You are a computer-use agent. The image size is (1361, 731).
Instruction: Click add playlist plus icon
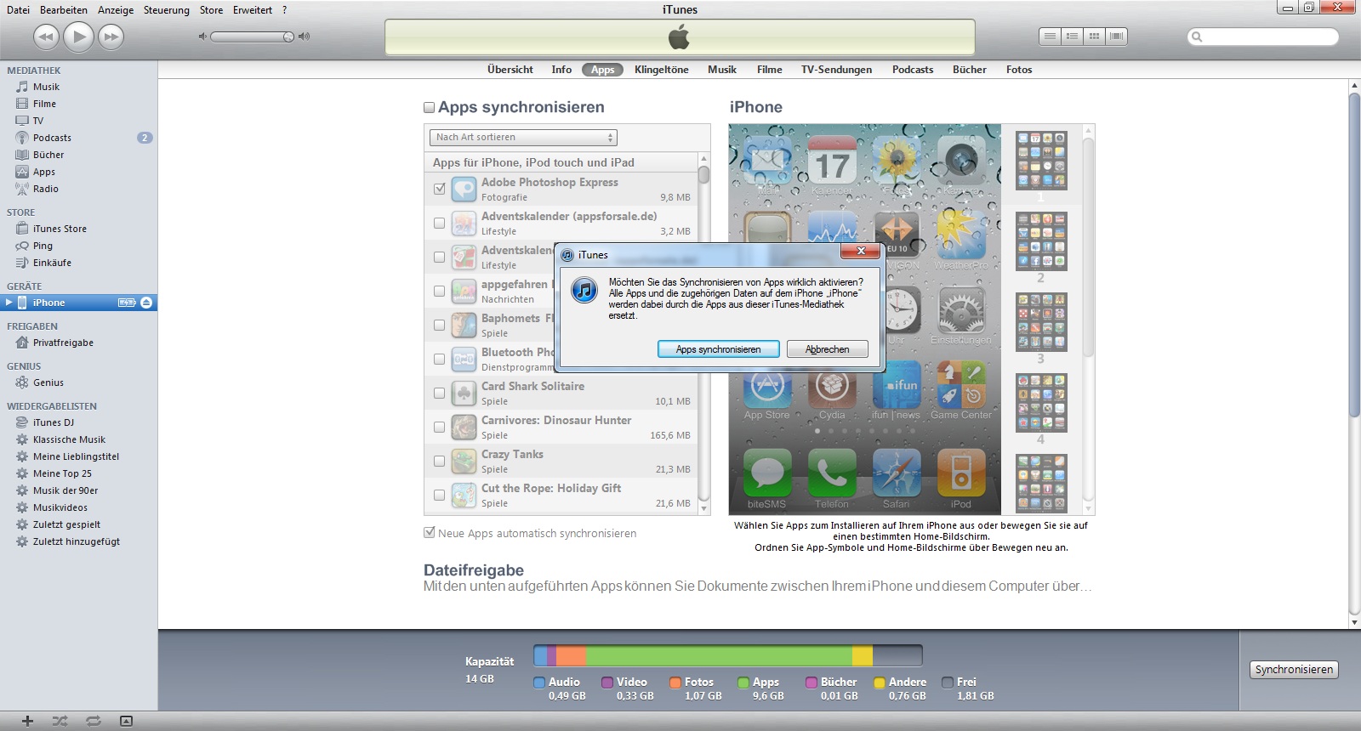point(27,721)
